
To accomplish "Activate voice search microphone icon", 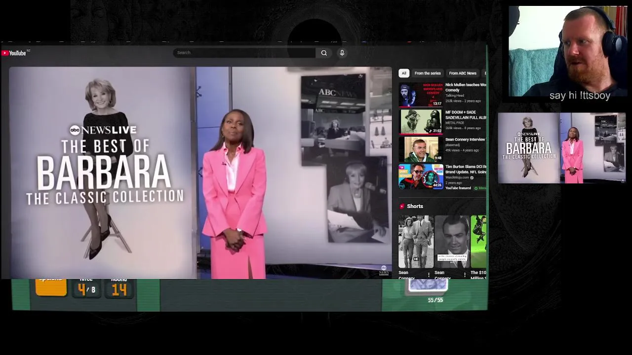I will point(342,53).
